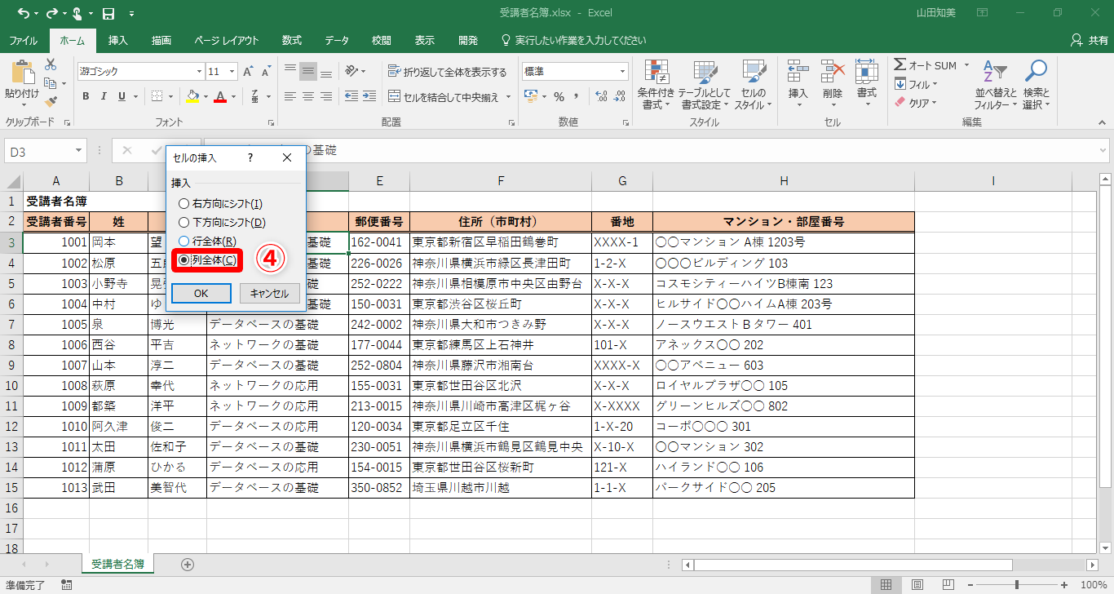Open the font name dropdown 游ゴシック
The width and height of the screenshot is (1114, 594).
tap(197, 72)
